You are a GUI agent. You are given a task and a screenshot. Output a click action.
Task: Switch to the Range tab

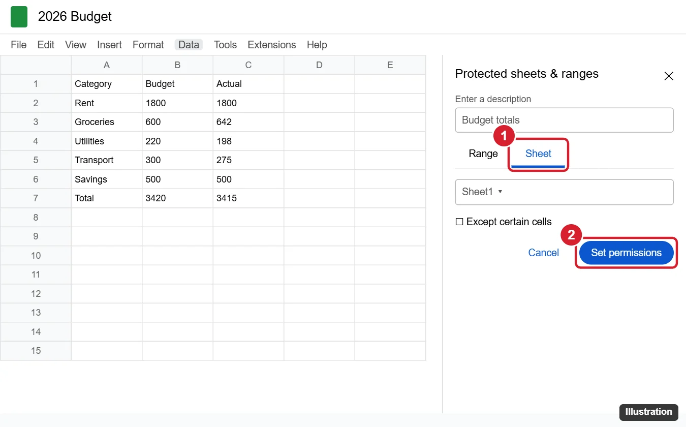coord(483,154)
